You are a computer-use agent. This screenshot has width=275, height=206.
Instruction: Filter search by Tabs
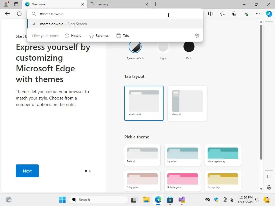[123, 36]
